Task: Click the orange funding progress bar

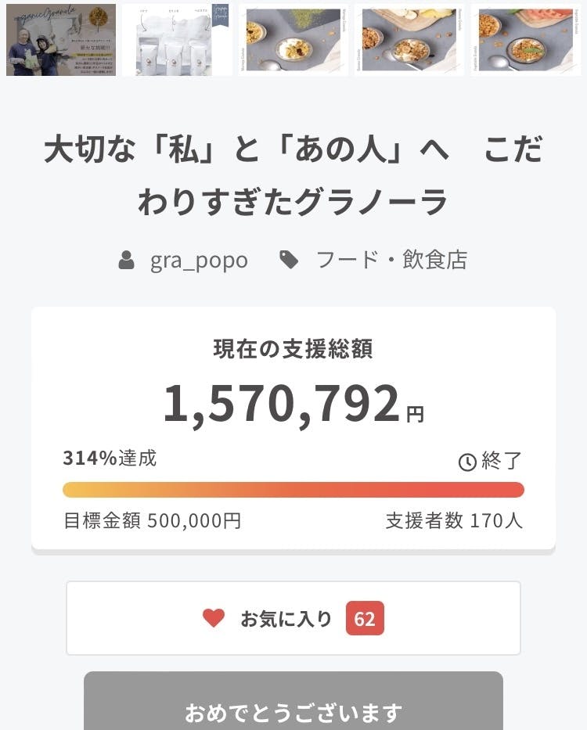Action: pos(293,490)
